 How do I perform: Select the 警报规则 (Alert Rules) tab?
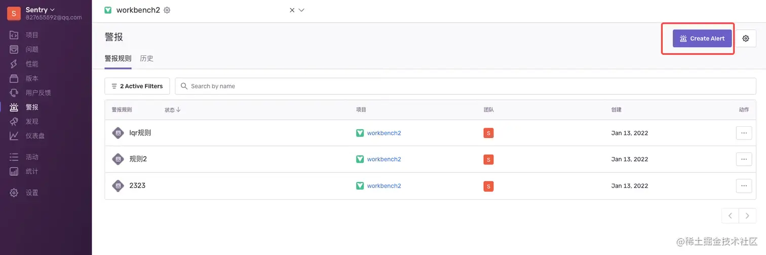(118, 58)
